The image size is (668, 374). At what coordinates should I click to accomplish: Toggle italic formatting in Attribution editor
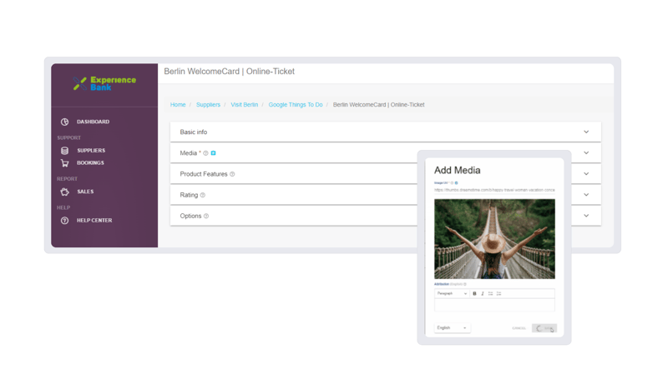pos(483,293)
